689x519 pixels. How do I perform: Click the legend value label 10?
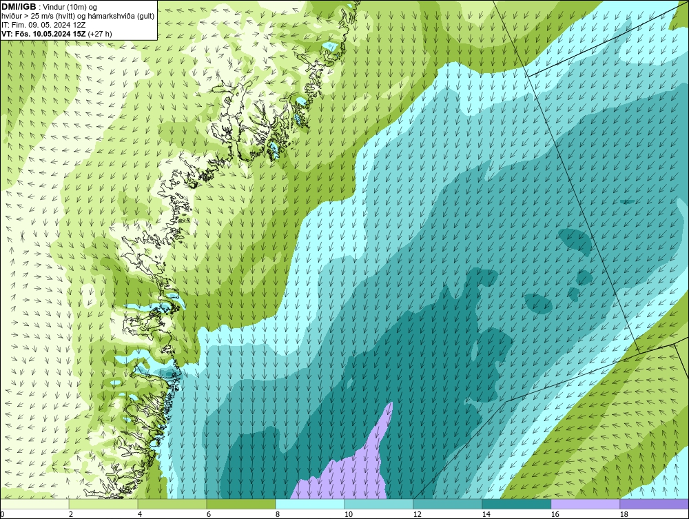tap(348, 514)
